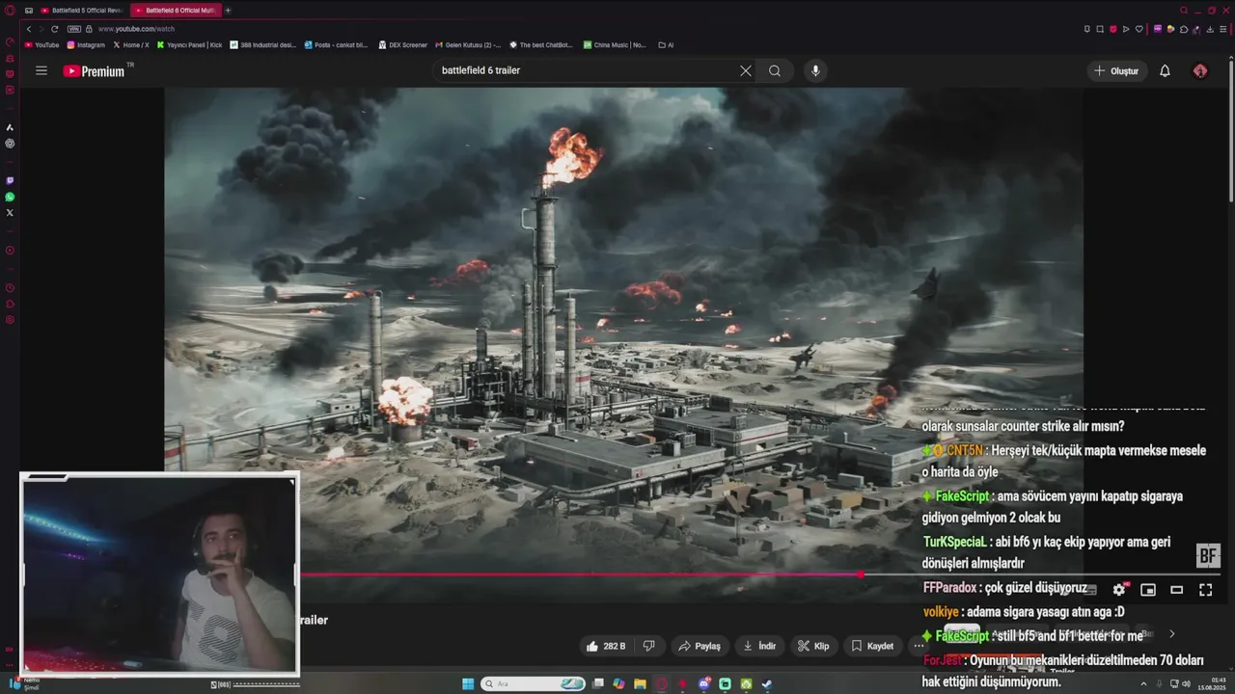Click the webcam overlay thumbnail

[159, 574]
